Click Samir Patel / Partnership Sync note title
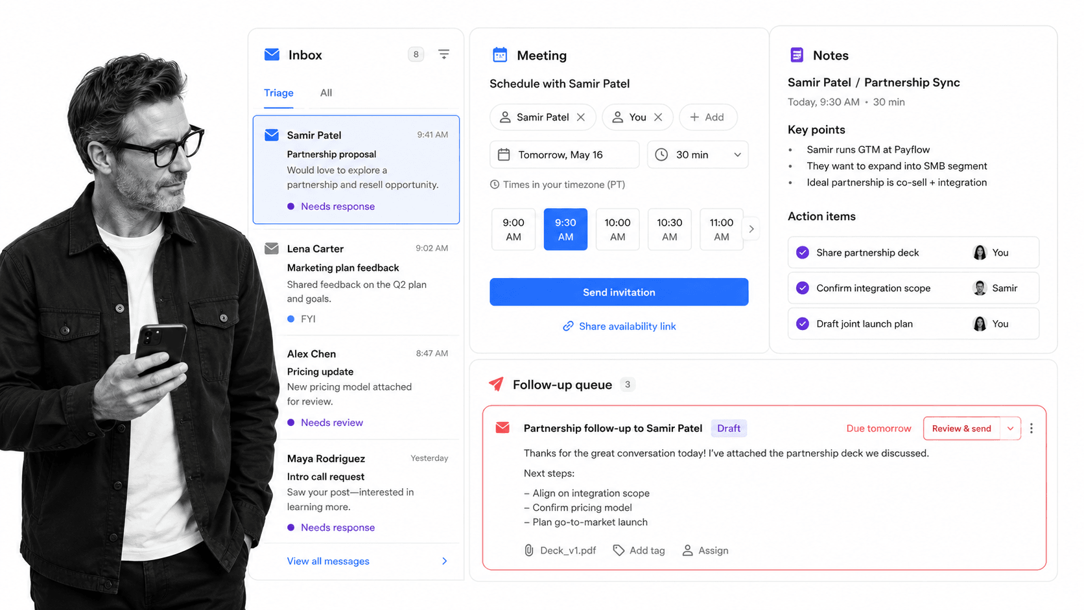 pyautogui.click(x=873, y=82)
